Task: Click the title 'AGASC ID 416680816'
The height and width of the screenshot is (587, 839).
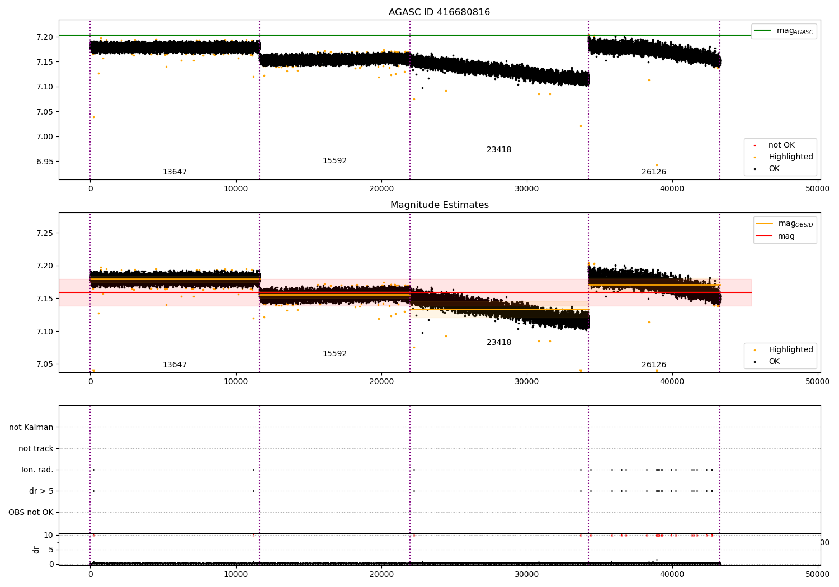Action: click(x=439, y=12)
